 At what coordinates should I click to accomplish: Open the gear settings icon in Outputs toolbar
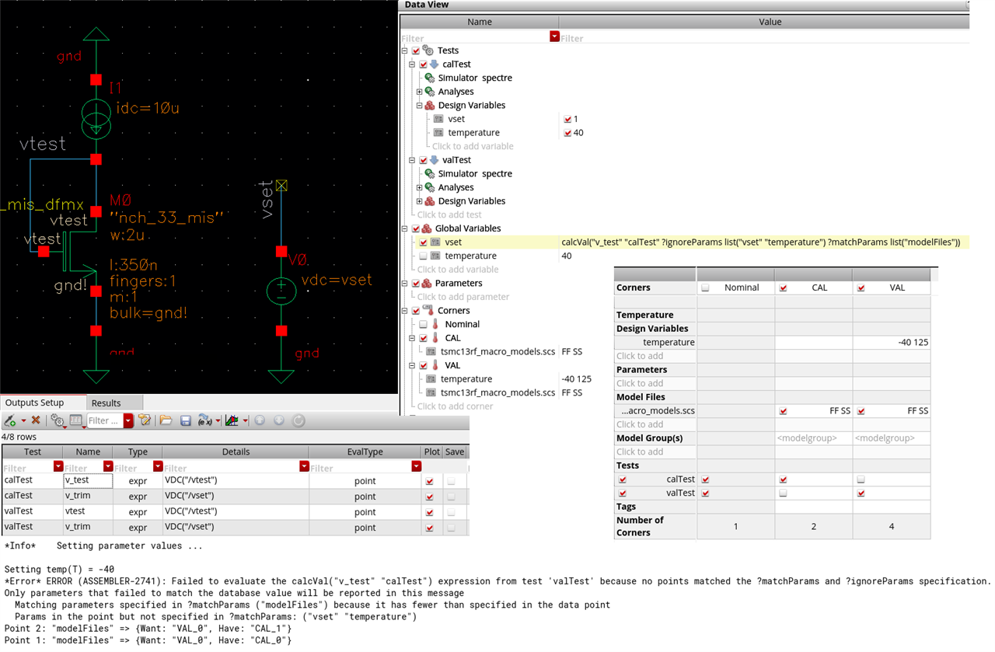coord(57,420)
